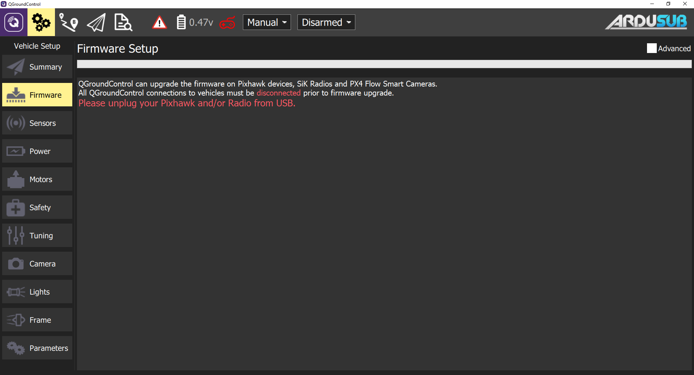Open the Sensors setup page
The image size is (694, 375).
coord(37,123)
